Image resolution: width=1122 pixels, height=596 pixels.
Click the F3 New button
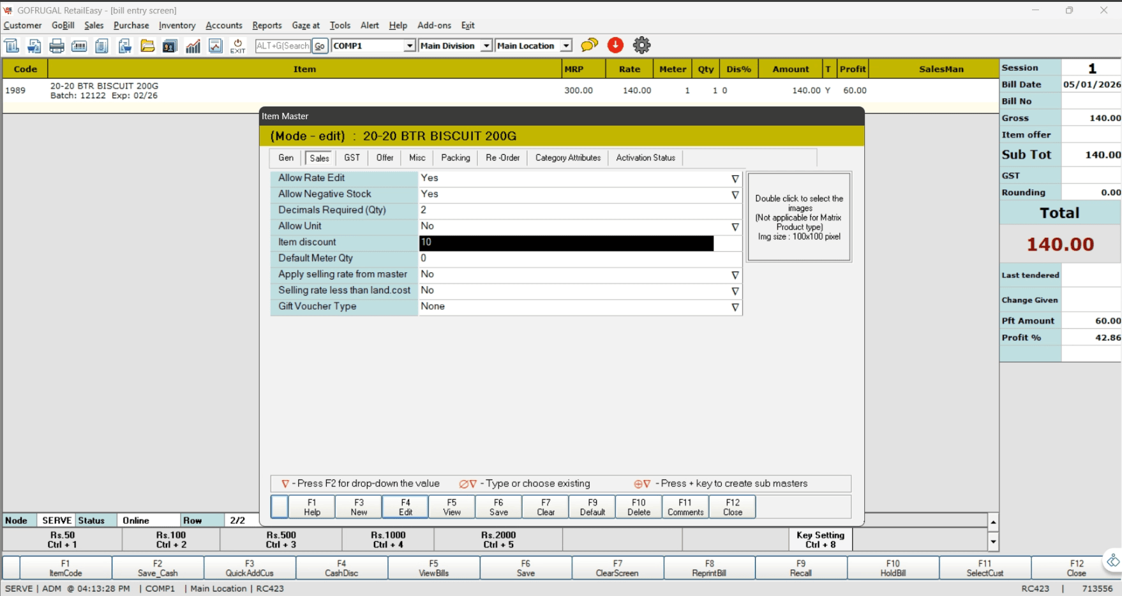point(359,507)
